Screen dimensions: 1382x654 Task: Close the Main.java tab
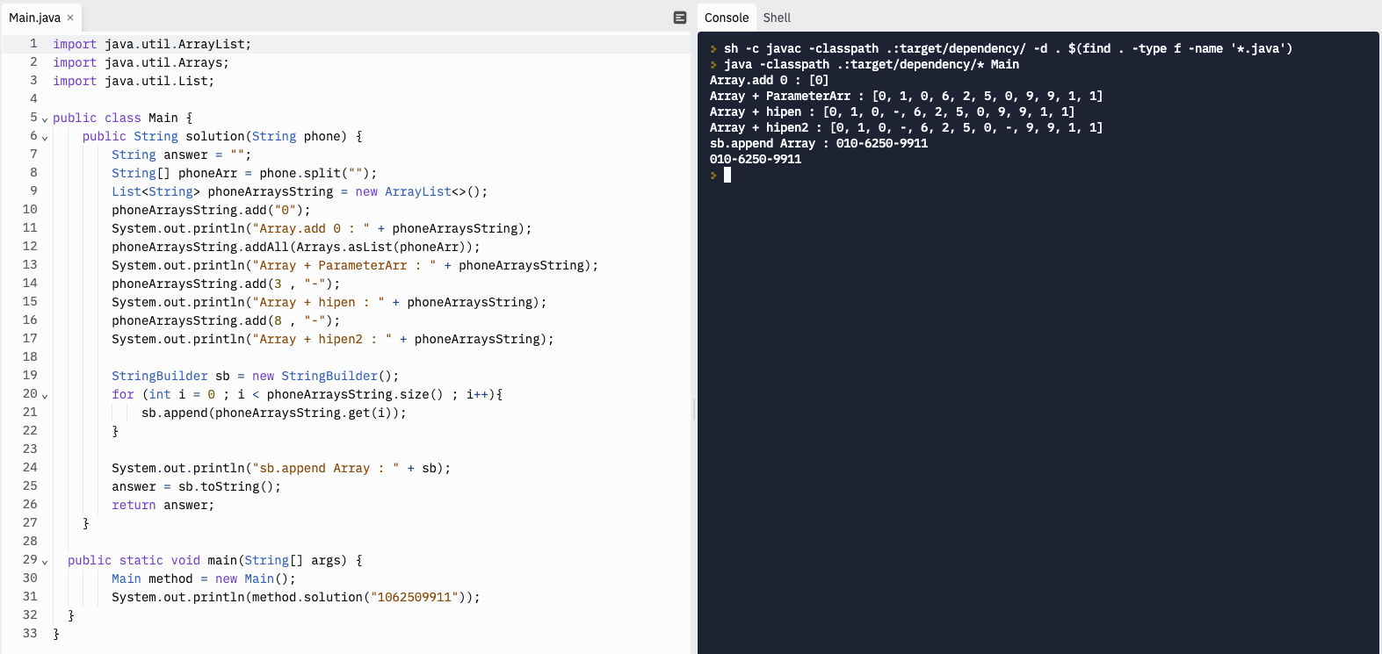tap(70, 18)
